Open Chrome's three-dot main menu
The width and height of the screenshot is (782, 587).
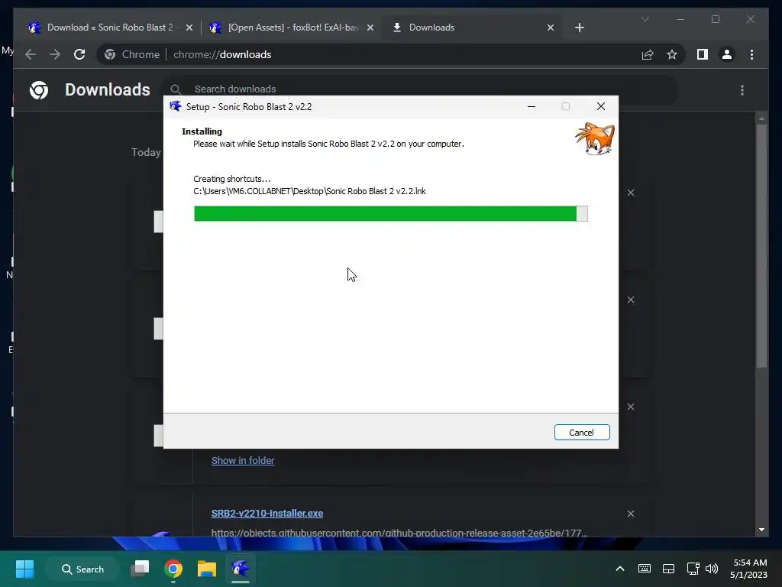click(x=751, y=54)
